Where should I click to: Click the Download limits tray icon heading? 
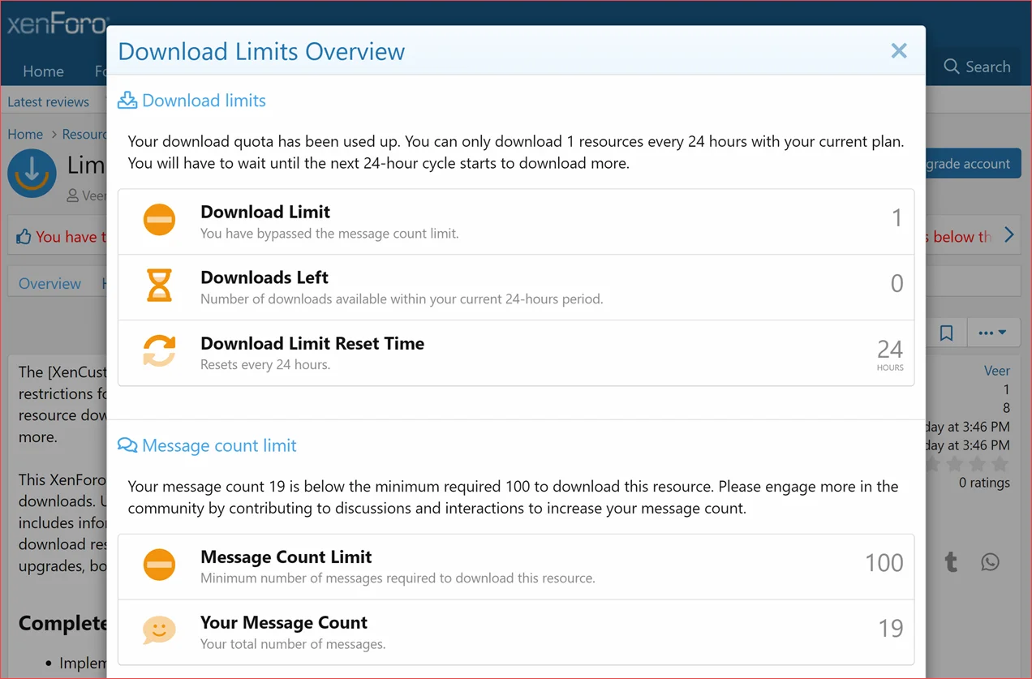[127, 100]
